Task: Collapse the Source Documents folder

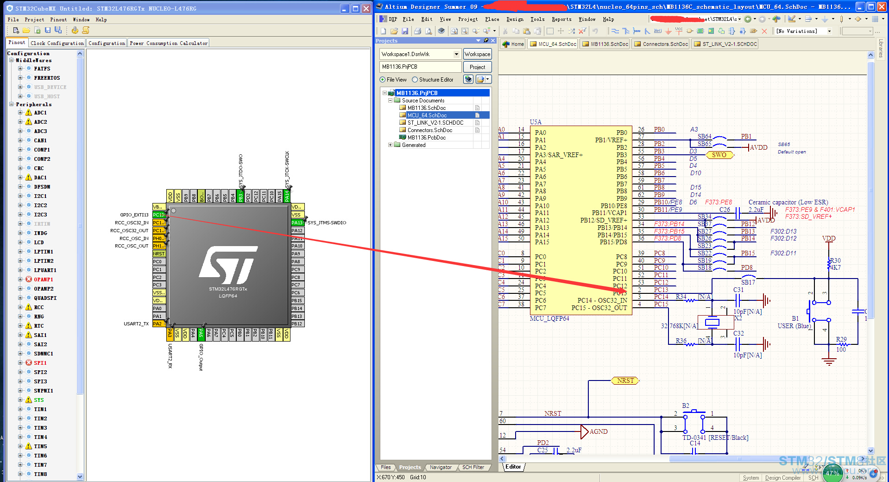Action: point(390,101)
